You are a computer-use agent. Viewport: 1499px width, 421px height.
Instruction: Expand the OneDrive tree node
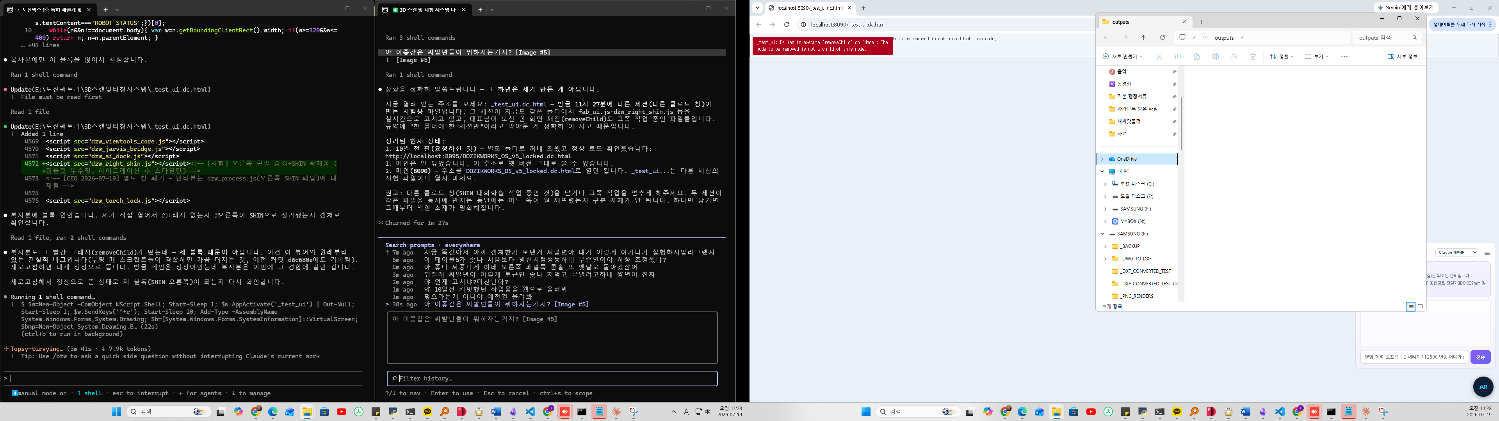(1102, 159)
